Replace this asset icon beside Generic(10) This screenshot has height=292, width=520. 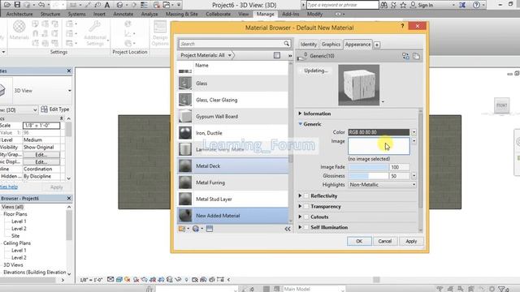pyautogui.click(x=405, y=56)
